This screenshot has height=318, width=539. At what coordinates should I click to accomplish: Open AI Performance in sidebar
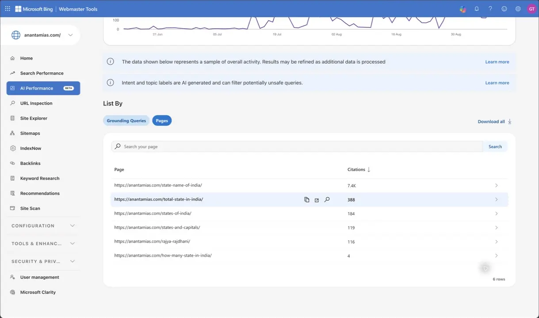pos(43,88)
